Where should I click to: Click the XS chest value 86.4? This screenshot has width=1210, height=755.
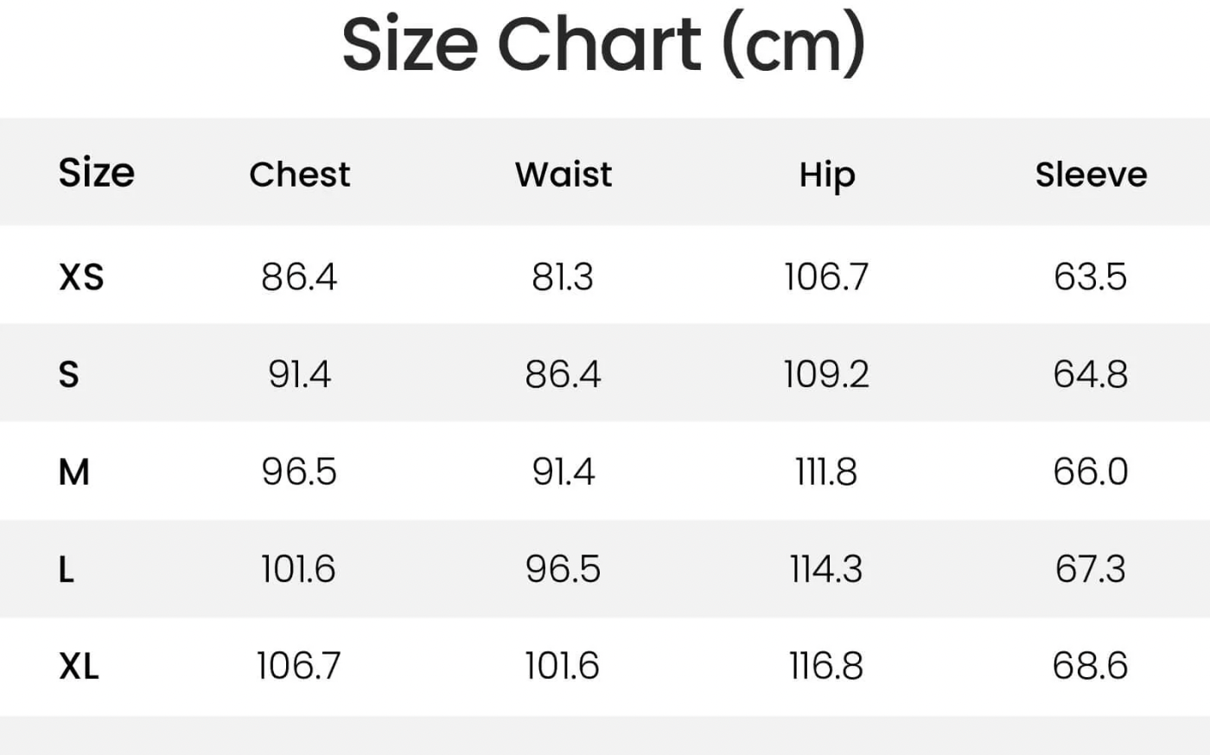tap(299, 277)
